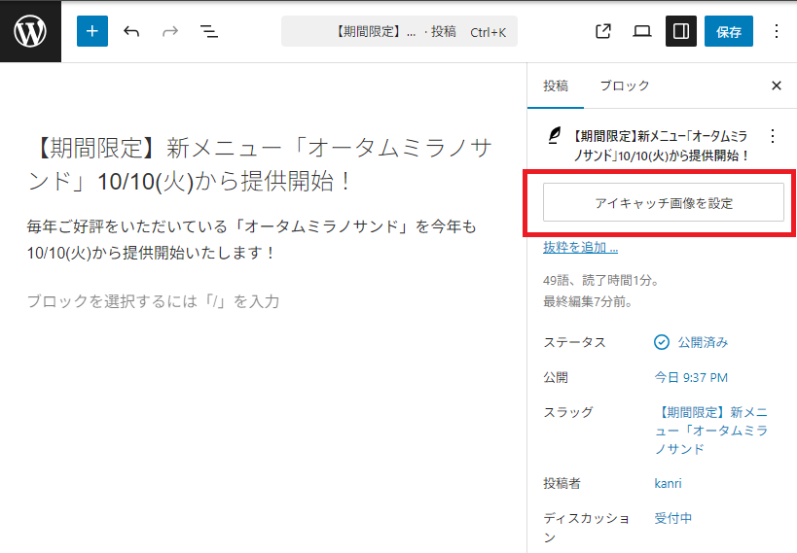The width and height of the screenshot is (797, 553).
Task: Click the empty block placeholder paragraph
Action: pyautogui.click(x=154, y=301)
